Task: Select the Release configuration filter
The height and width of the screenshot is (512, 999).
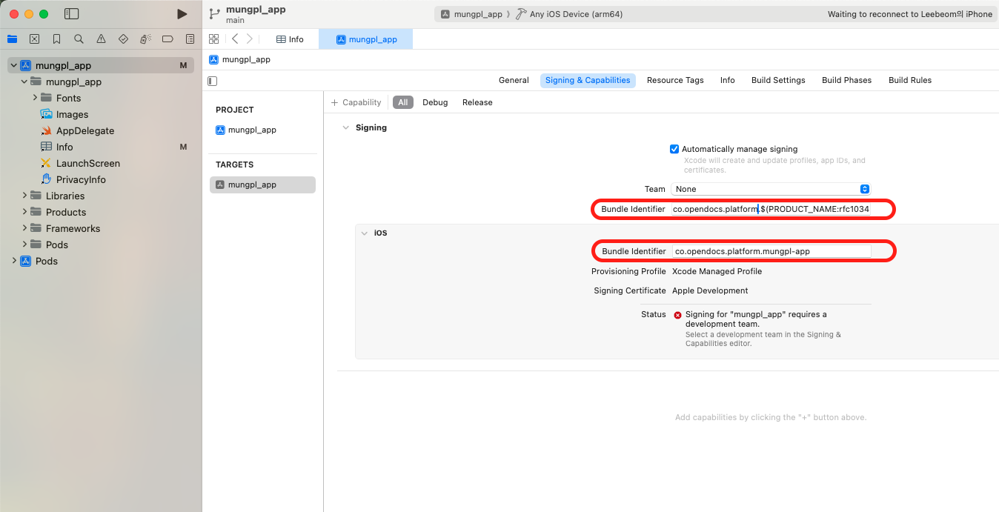Action: (x=477, y=102)
